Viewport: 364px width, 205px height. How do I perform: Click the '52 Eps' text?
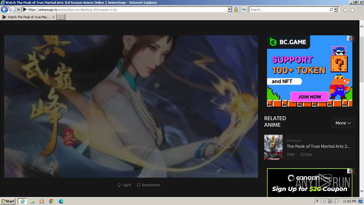click(306, 155)
